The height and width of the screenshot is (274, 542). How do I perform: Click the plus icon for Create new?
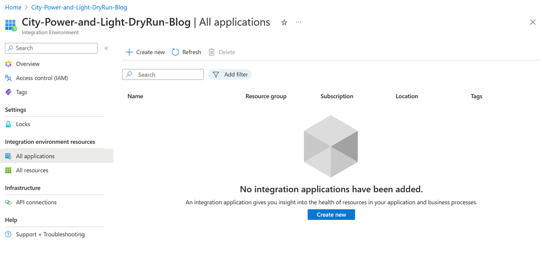coord(129,52)
